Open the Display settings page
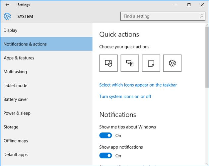This screenshot has height=166, width=209. coord(11,30)
